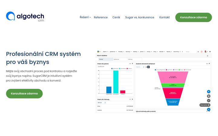Open the 2021 Q1 period dropdown
Viewport: 218px width, 136px height.
tap(102, 103)
